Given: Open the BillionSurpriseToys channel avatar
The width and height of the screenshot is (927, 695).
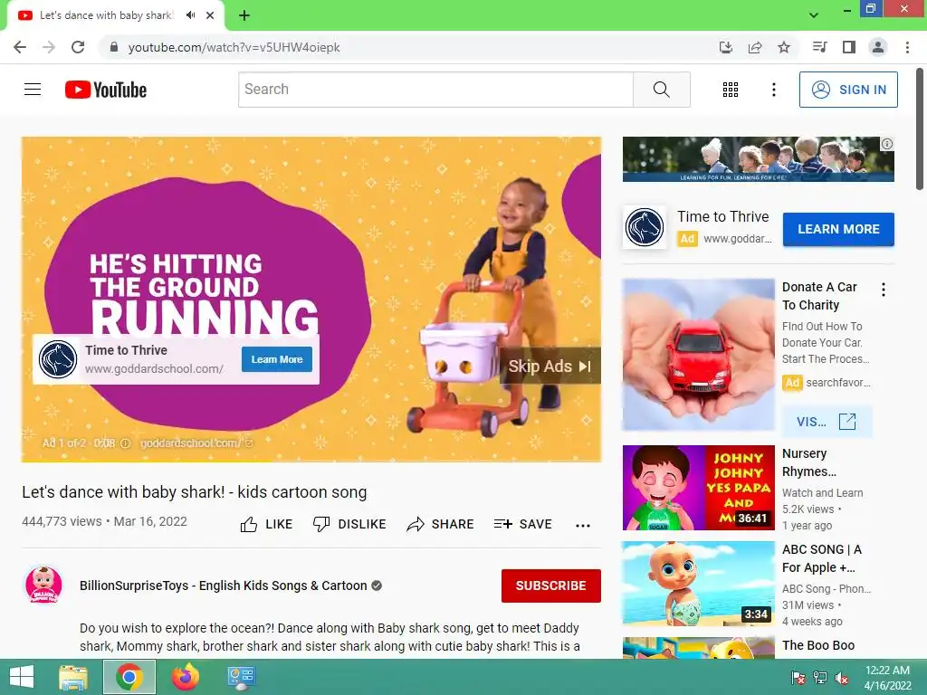Looking at the screenshot, I should click(43, 586).
